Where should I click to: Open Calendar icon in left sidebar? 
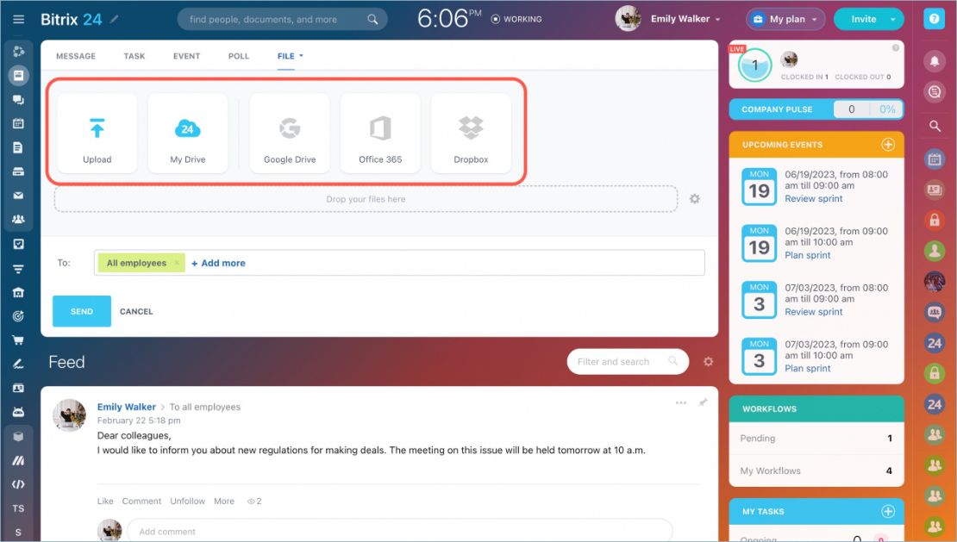click(x=18, y=123)
